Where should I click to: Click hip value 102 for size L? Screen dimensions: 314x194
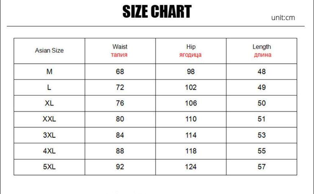191,87
